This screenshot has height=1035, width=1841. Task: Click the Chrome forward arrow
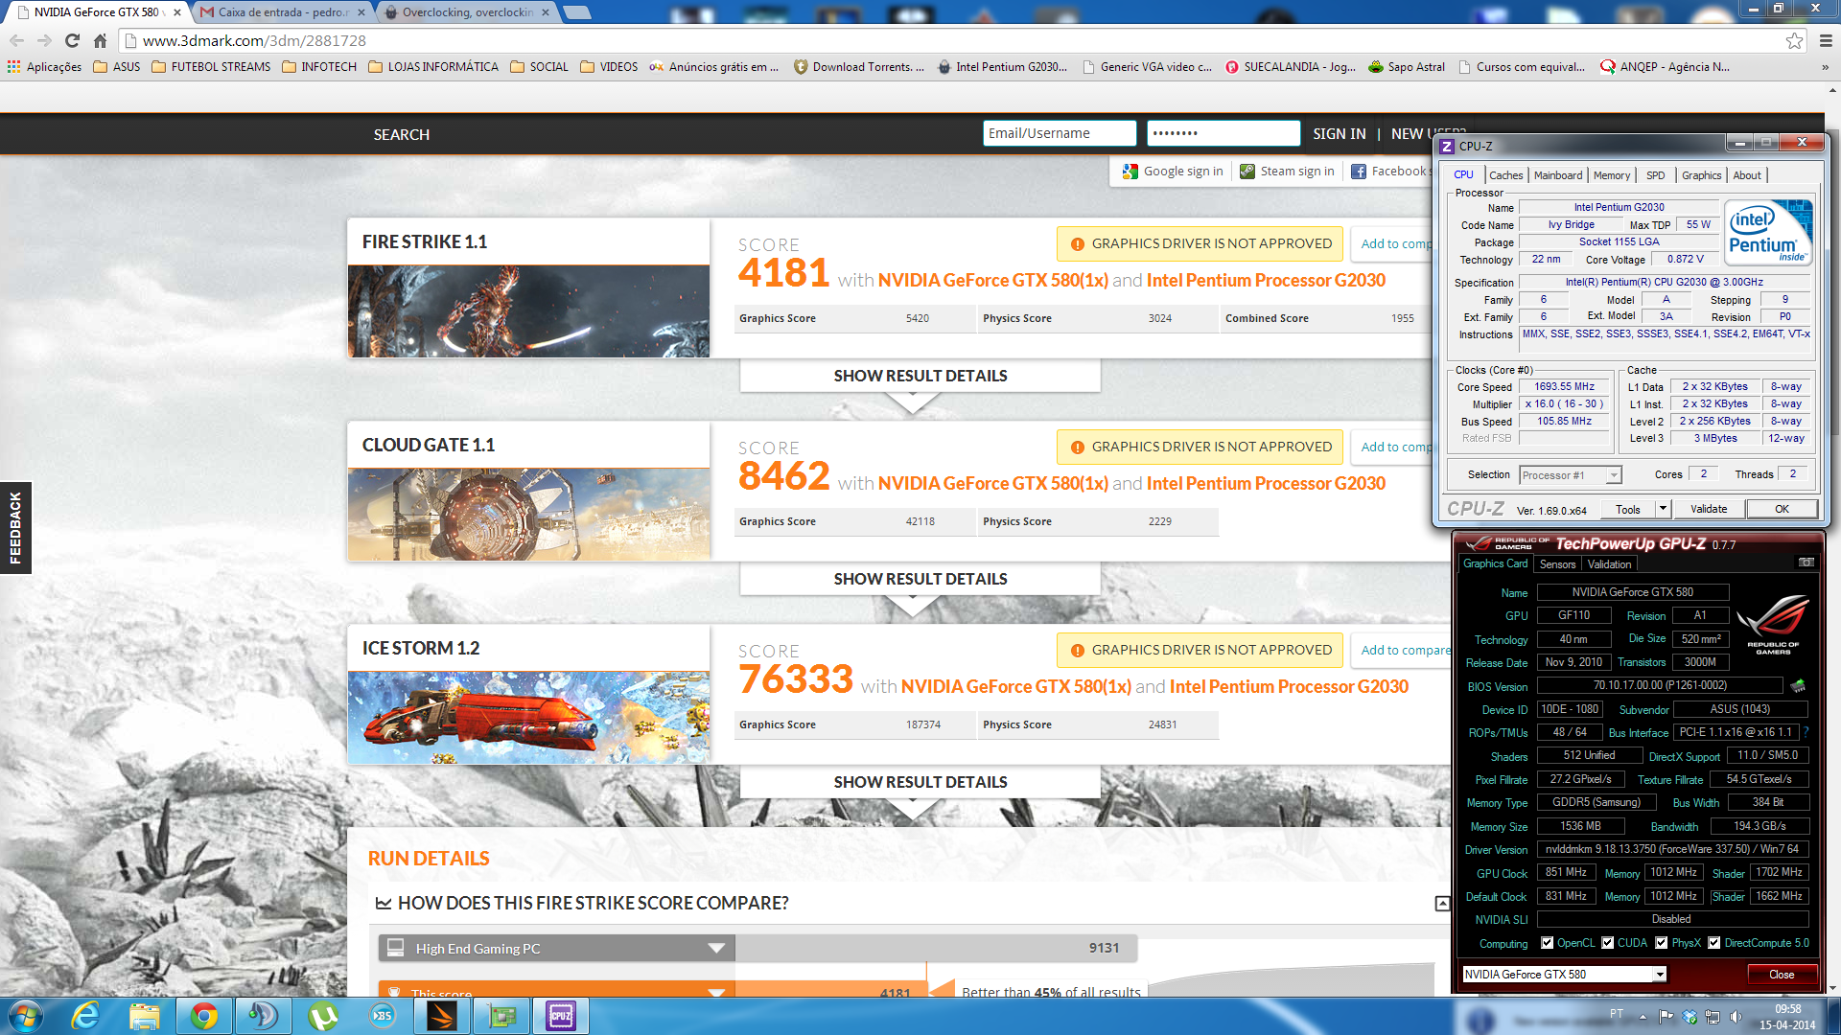[x=44, y=40]
